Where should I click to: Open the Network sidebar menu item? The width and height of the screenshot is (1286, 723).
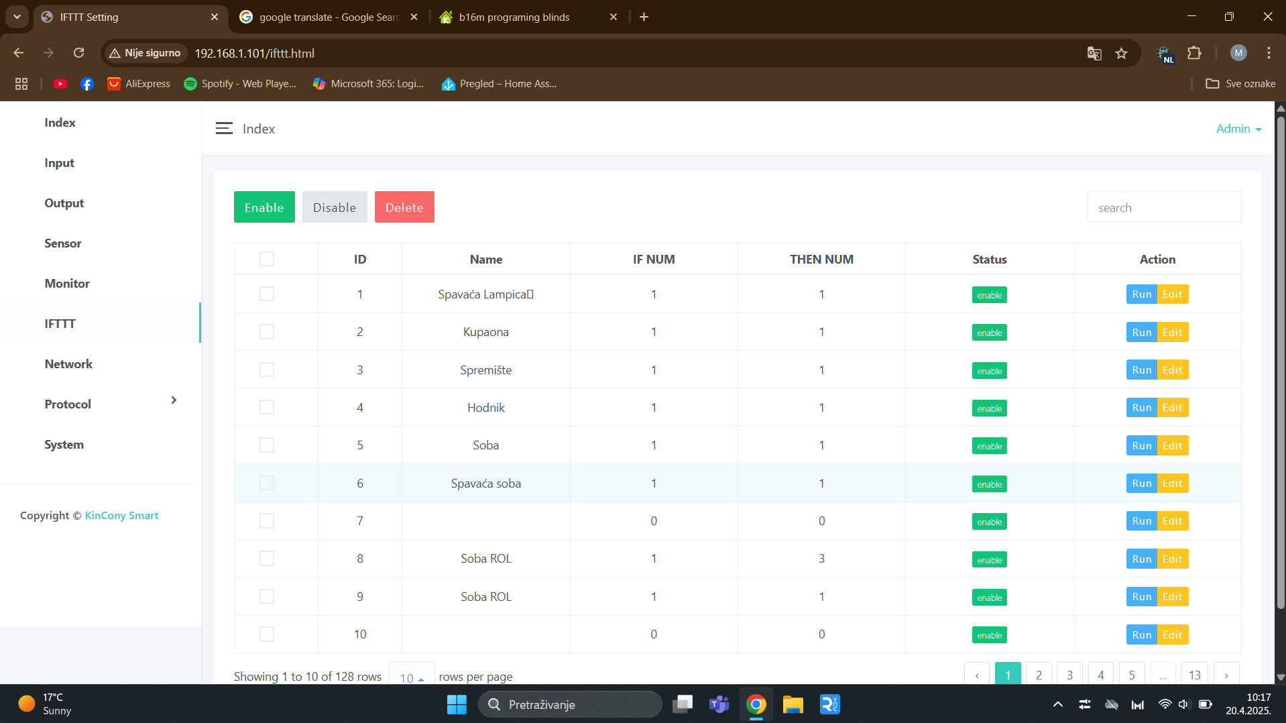tap(68, 364)
